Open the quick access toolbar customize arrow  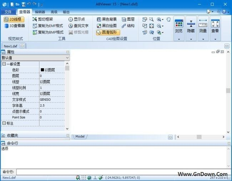click(41, 5)
